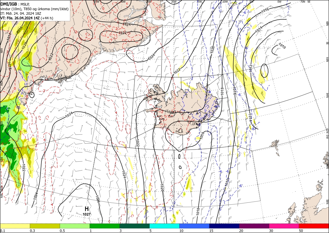Screen dimensions: 329x233
Task: Click the red 50 mm legend swatch
Action: [x=314, y=226]
